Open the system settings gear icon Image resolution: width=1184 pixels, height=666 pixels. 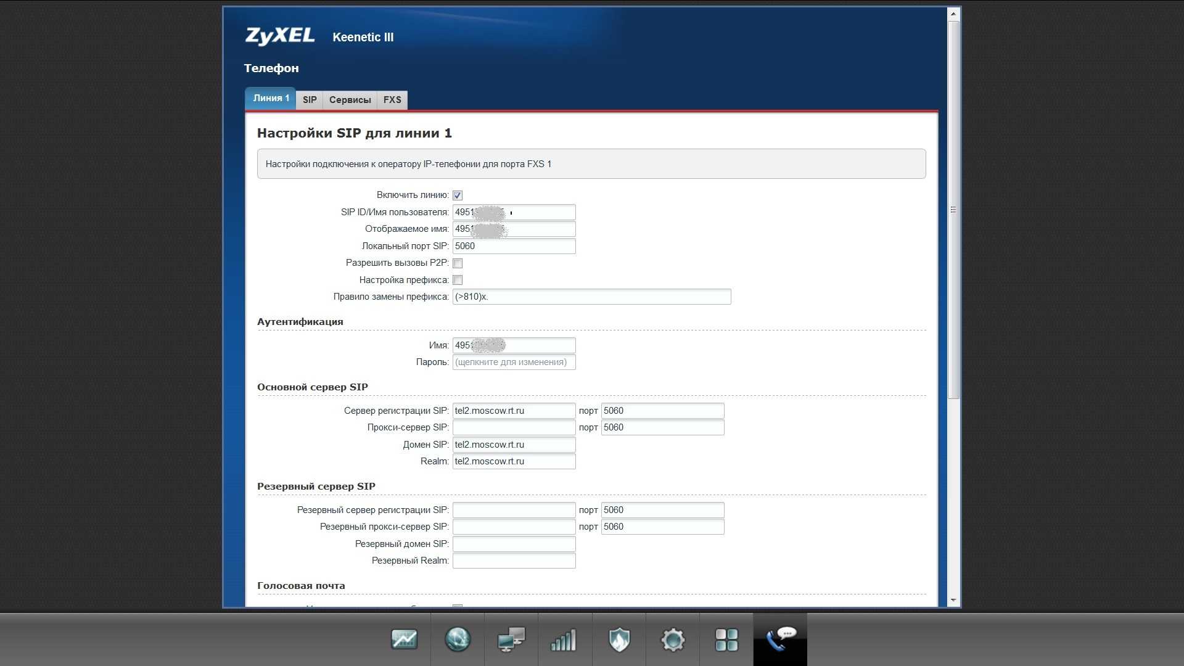(x=673, y=639)
